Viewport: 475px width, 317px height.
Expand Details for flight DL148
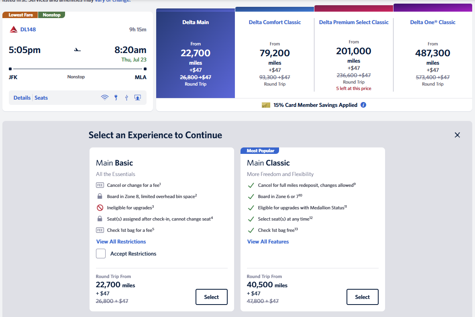pyautogui.click(x=22, y=97)
